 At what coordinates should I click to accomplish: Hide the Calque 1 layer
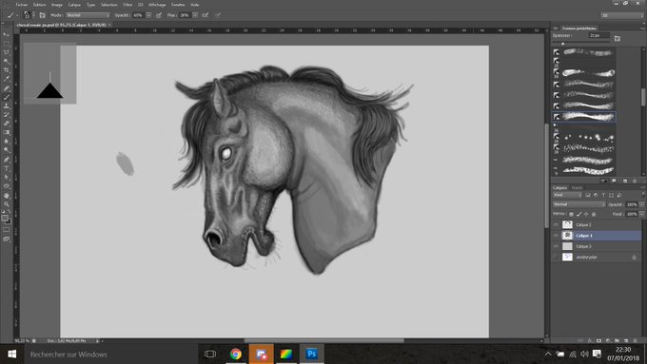point(556,236)
